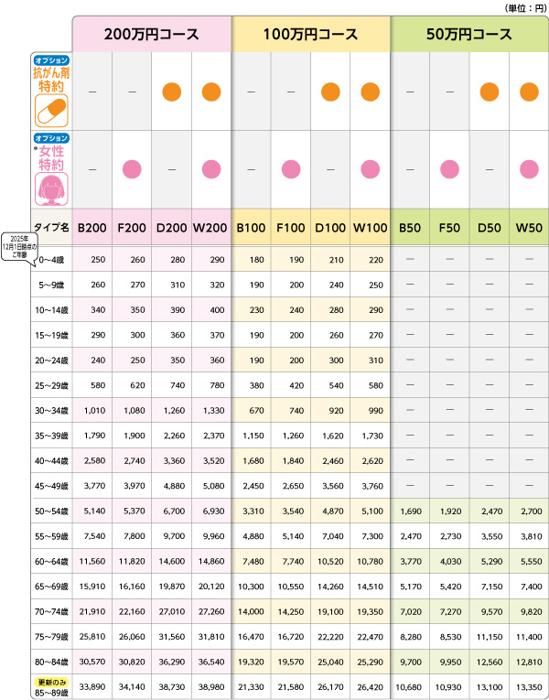Click the pink dot in the W100 column
The height and width of the screenshot is (700, 549).
click(371, 168)
